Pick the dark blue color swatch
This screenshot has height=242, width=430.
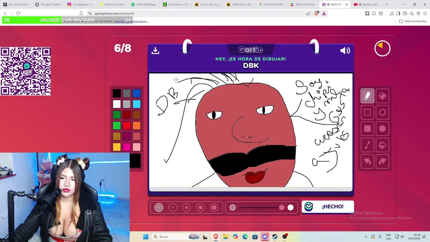tap(136, 93)
